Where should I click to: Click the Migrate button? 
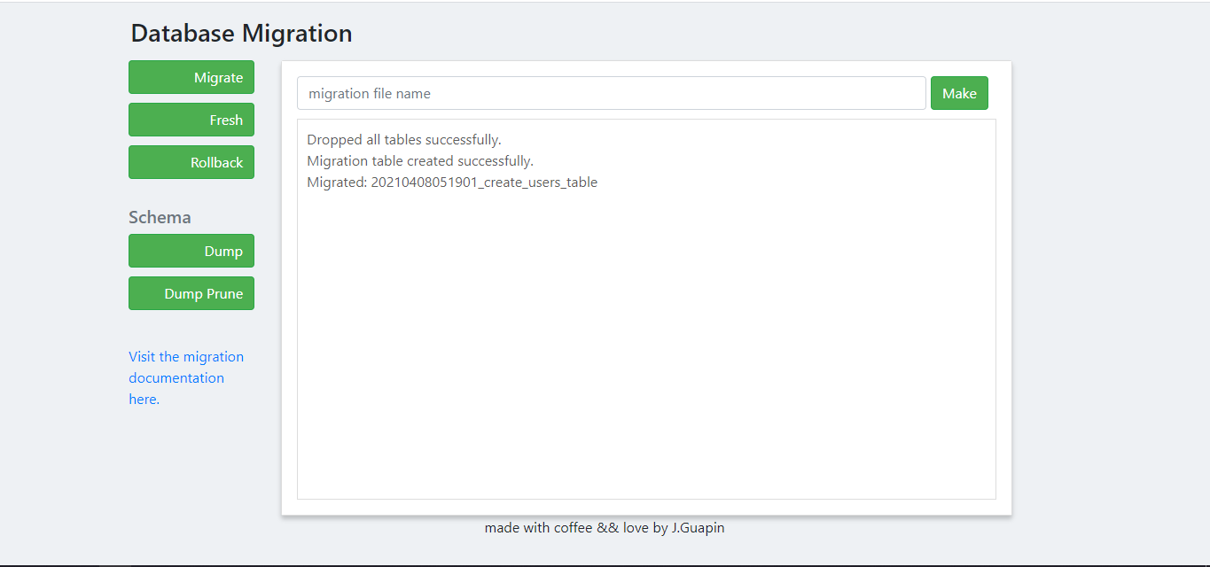(x=191, y=77)
